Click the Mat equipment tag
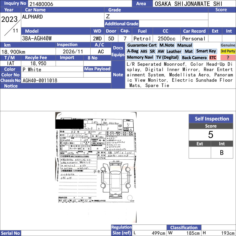The height and width of the screenshot is (236, 236). click(x=189, y=51)
